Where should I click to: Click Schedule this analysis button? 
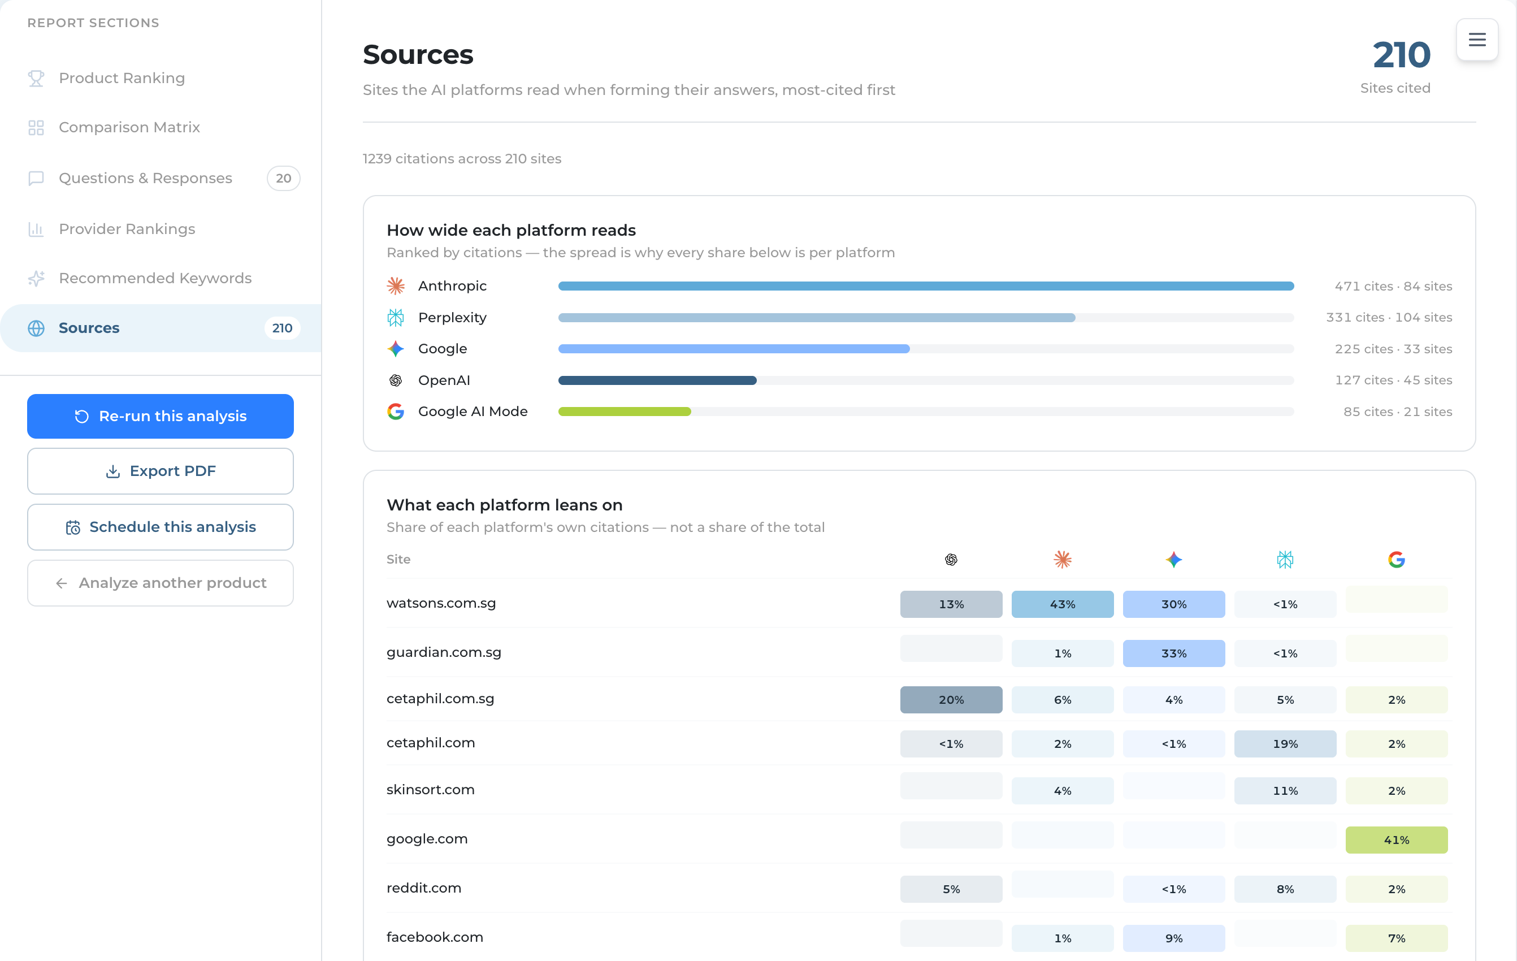(161, 527)
